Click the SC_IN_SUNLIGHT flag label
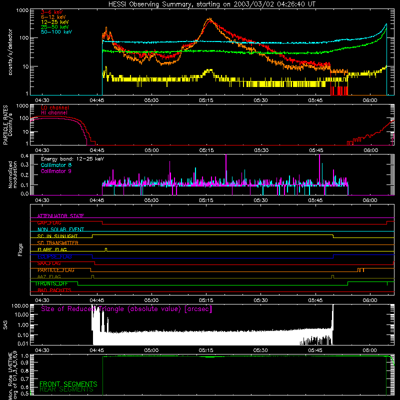400x400 pixels. 57,236
